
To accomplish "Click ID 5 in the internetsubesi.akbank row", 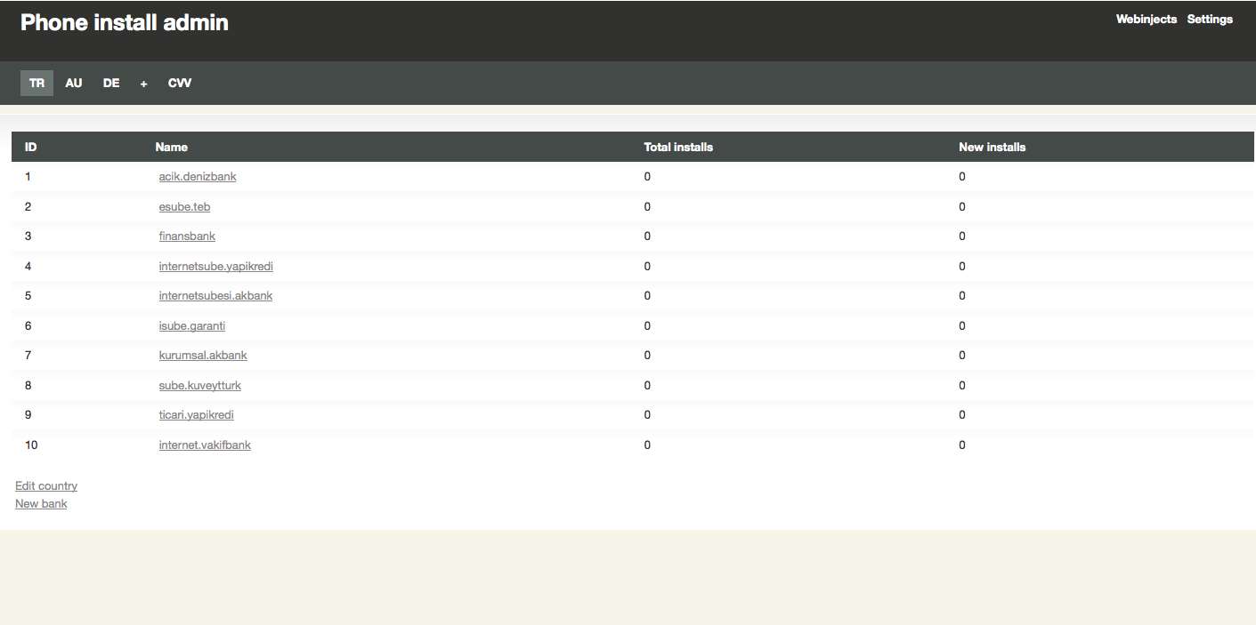I will pyautogui.click(x=28, y=296).
